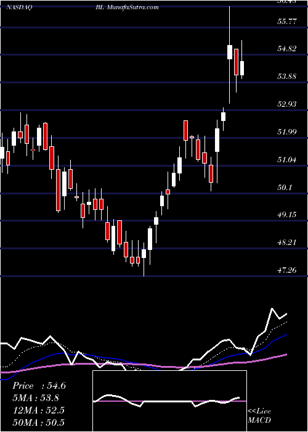Click the 50.1 price axis label
308x432 pixels.
tap(285, 188)
